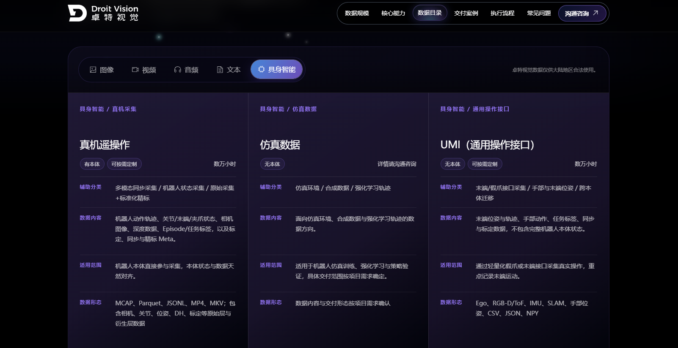Click text starting 机器人本体直接参与采集
This screenshot has width=678, height=348.
click(175, 271)
